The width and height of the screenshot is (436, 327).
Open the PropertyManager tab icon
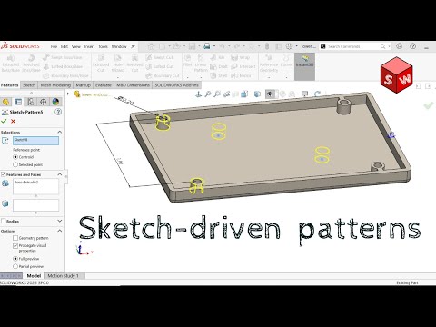[x=18, y=102]
